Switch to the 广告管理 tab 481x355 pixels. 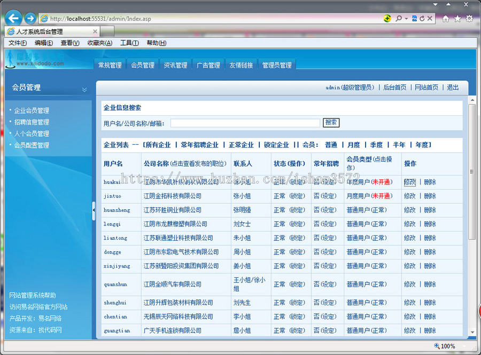tap(208, 65)
